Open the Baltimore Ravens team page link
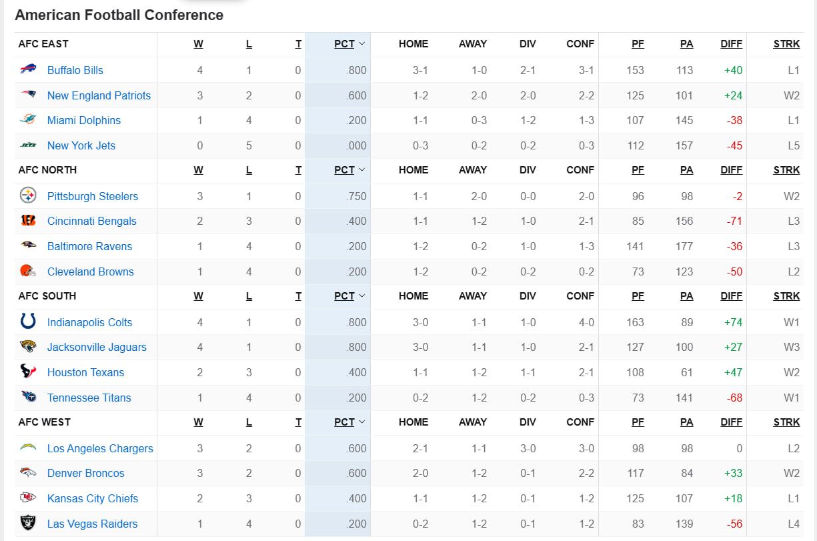The image size is (817, 541). tap(89, 246)
